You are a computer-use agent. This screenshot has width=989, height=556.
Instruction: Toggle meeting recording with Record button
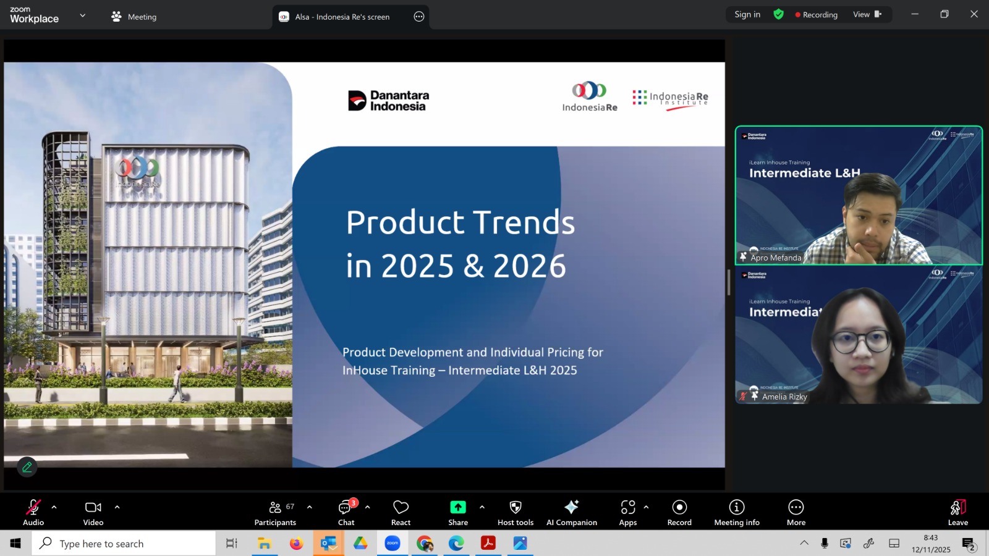click(x=679, y=507)
